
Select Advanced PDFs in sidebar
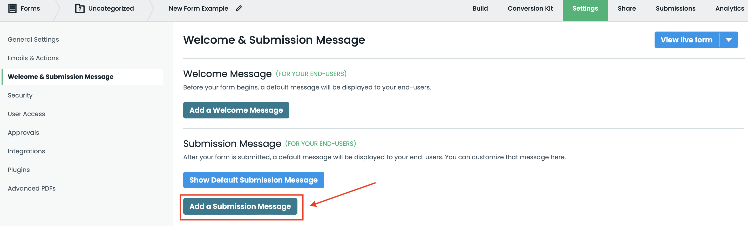(x=32, y=189)
